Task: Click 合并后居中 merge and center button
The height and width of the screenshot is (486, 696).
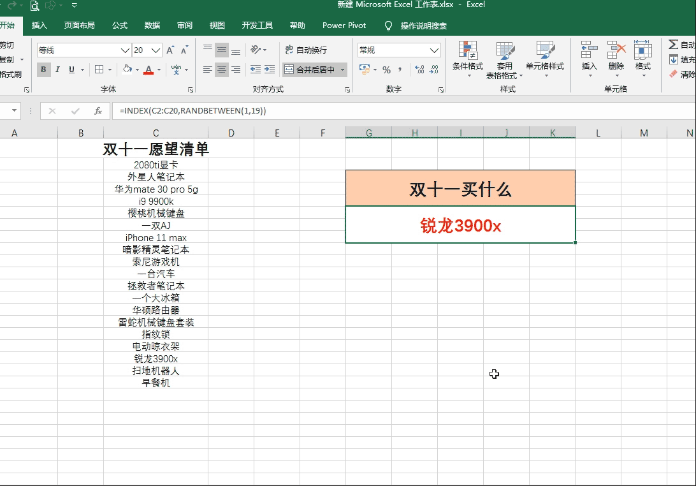Action: (x=309, y=70)
